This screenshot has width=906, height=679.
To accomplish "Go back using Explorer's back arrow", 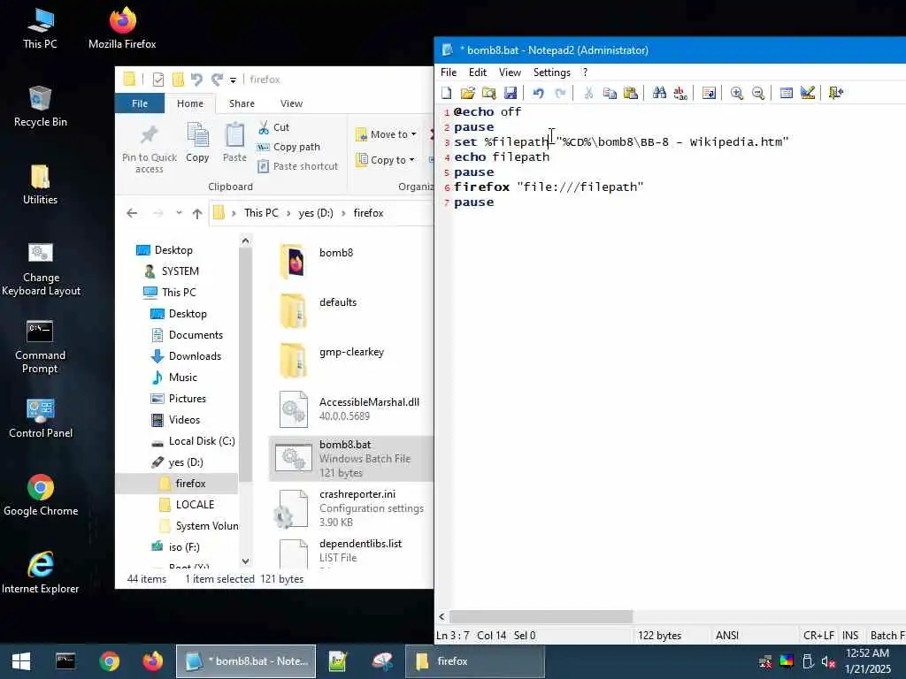I will click(x=132, y=213).
